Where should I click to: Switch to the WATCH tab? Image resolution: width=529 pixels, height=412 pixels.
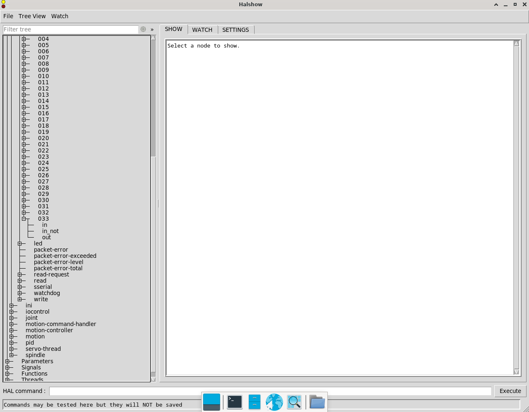[x=202, y=30]
